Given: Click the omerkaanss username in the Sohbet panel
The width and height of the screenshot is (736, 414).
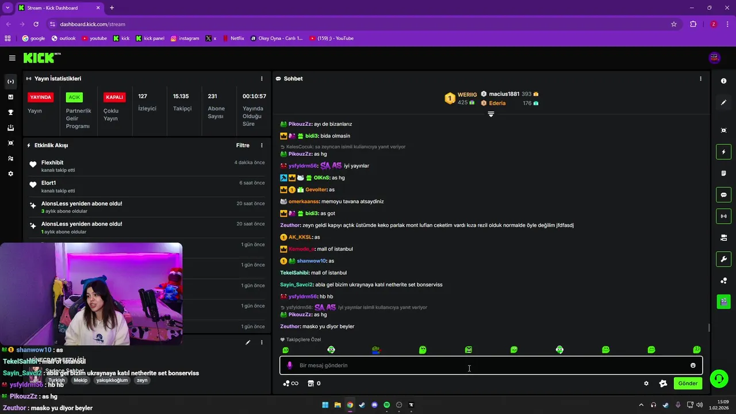Looking at the screenshot, I should 304,202.
